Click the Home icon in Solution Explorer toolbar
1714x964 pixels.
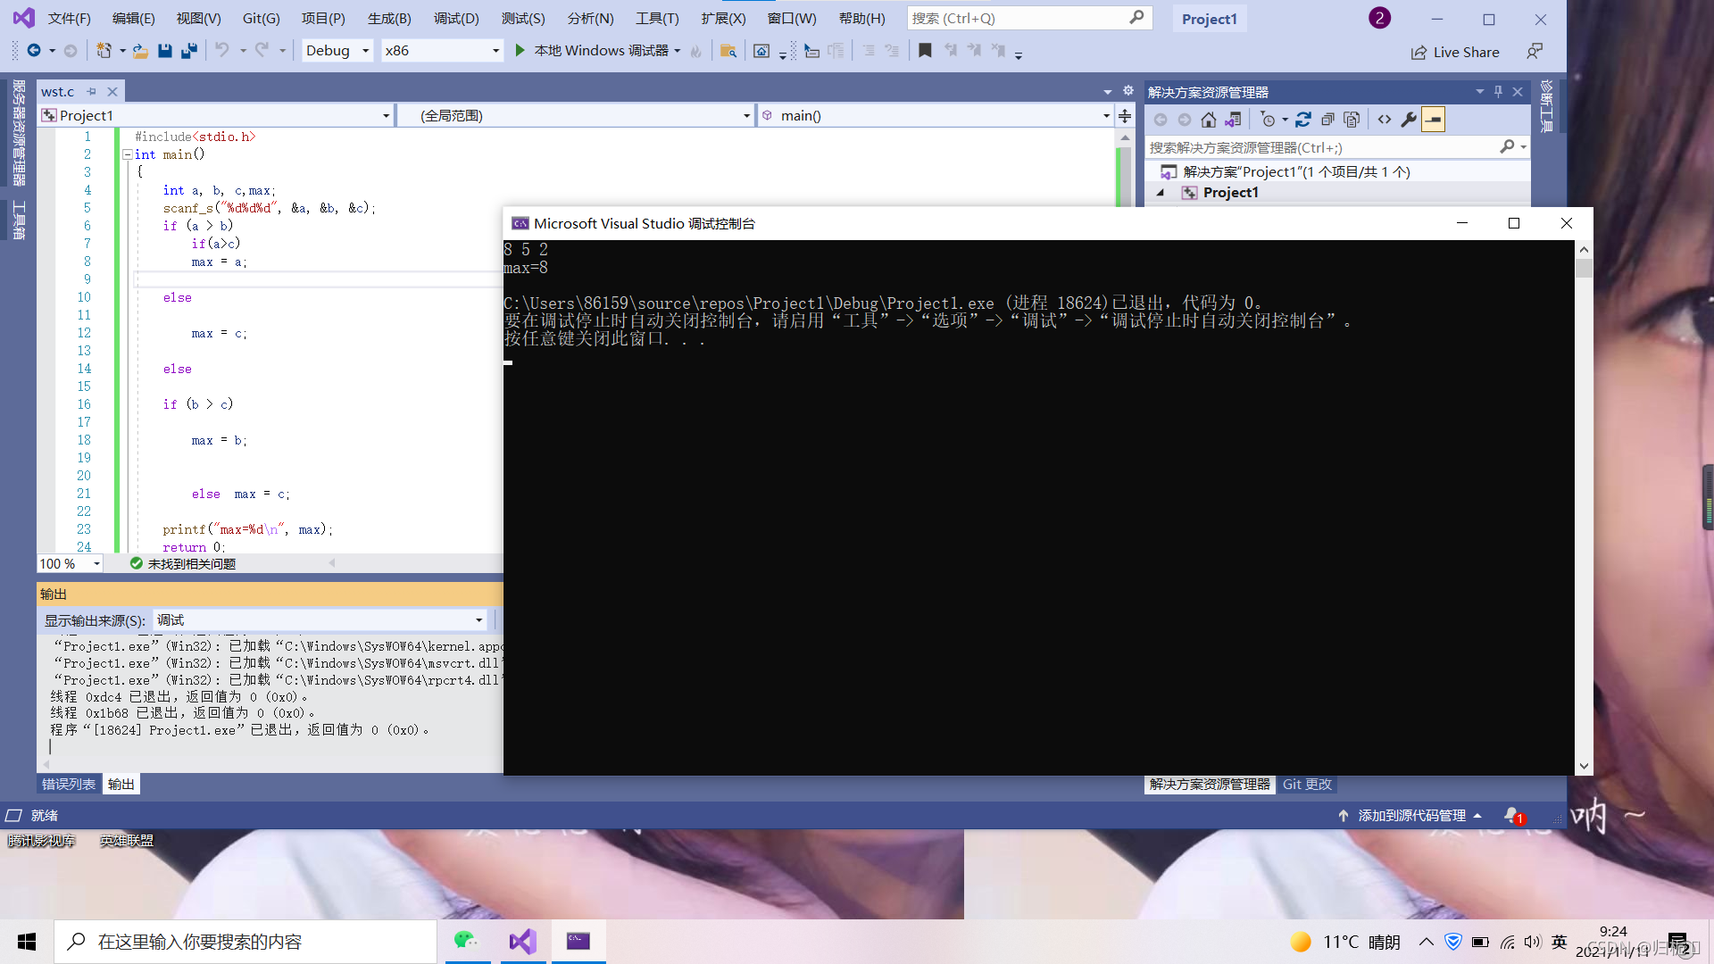[1208, 120]
